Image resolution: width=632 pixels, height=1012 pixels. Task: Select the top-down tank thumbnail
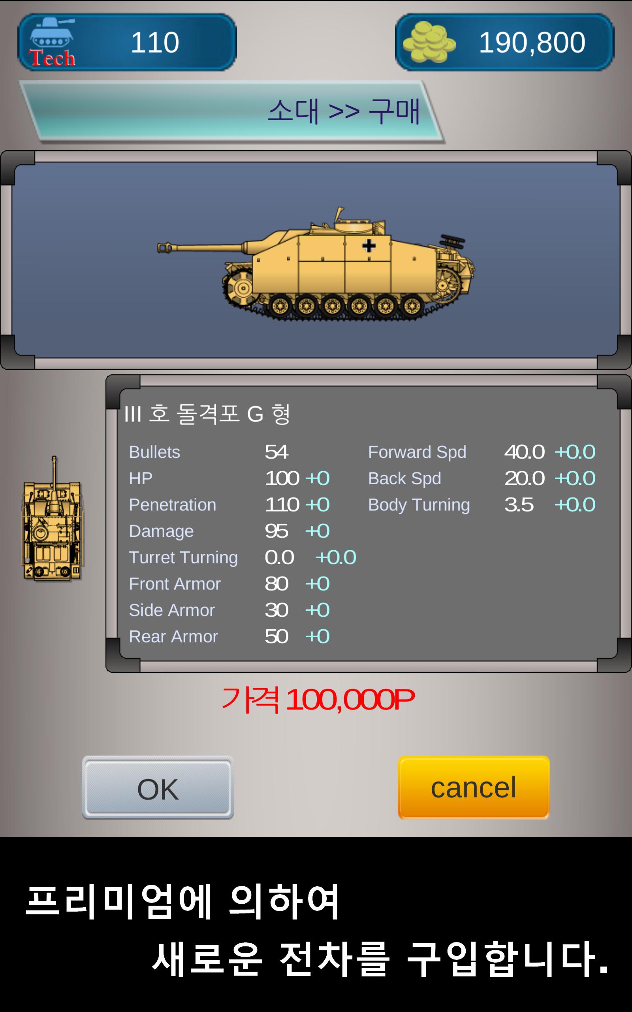pos(53,518)
